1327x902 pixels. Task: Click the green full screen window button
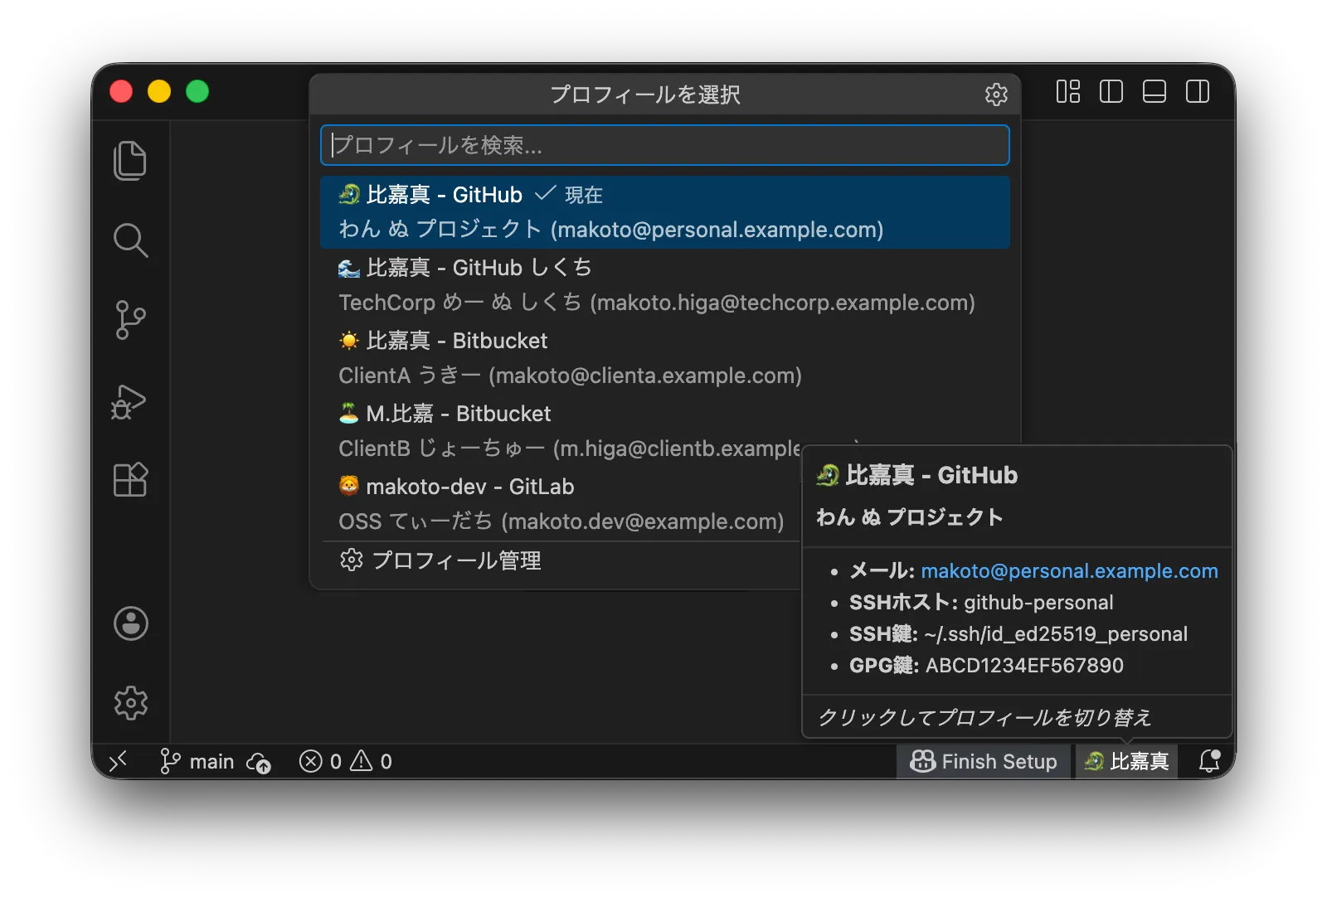coord(197,91)
